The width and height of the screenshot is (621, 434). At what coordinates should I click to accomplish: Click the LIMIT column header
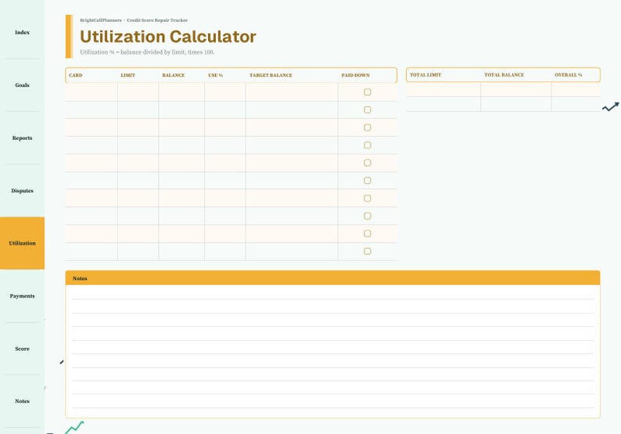coord(128,75)
